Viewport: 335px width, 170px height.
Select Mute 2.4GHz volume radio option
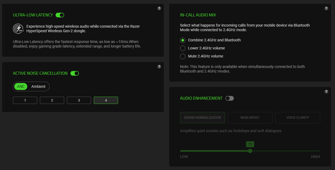pos(183,56)
